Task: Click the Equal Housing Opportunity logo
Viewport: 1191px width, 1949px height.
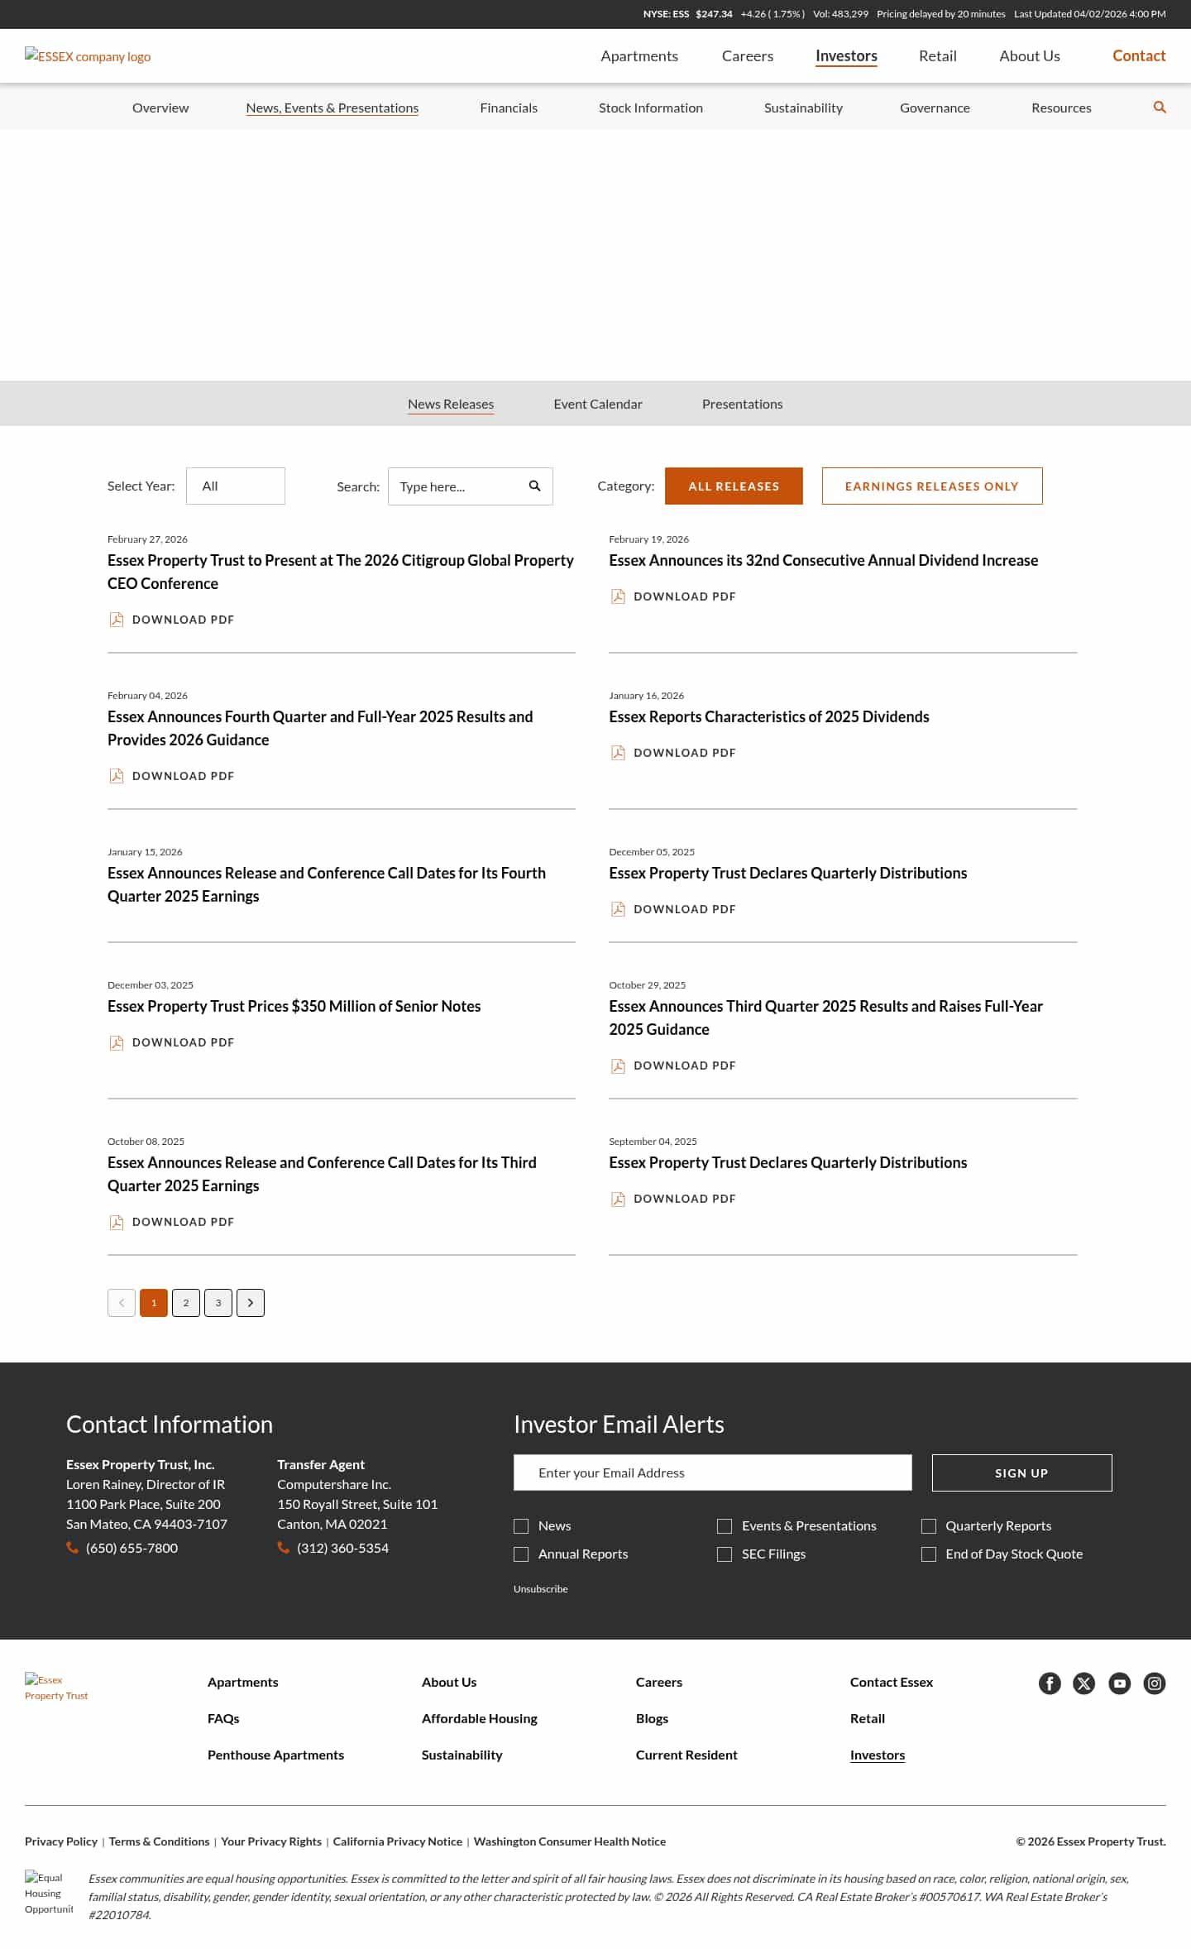Action: [49, 1894]
